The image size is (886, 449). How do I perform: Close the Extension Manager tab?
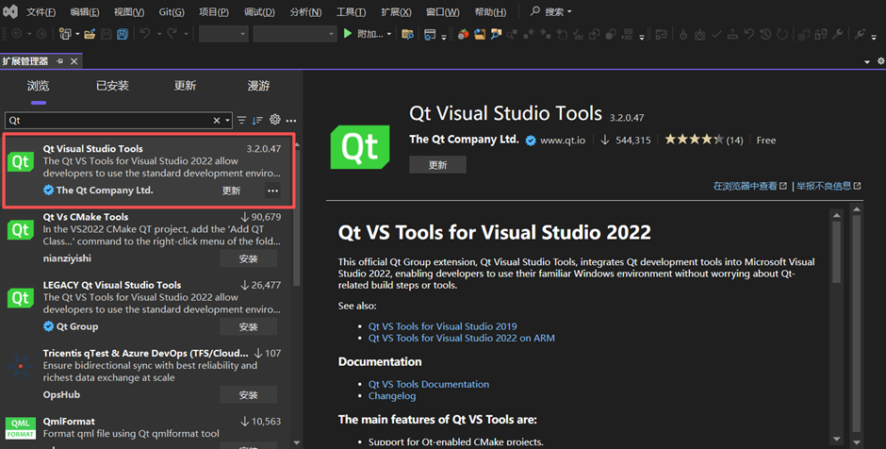(74, 61)
